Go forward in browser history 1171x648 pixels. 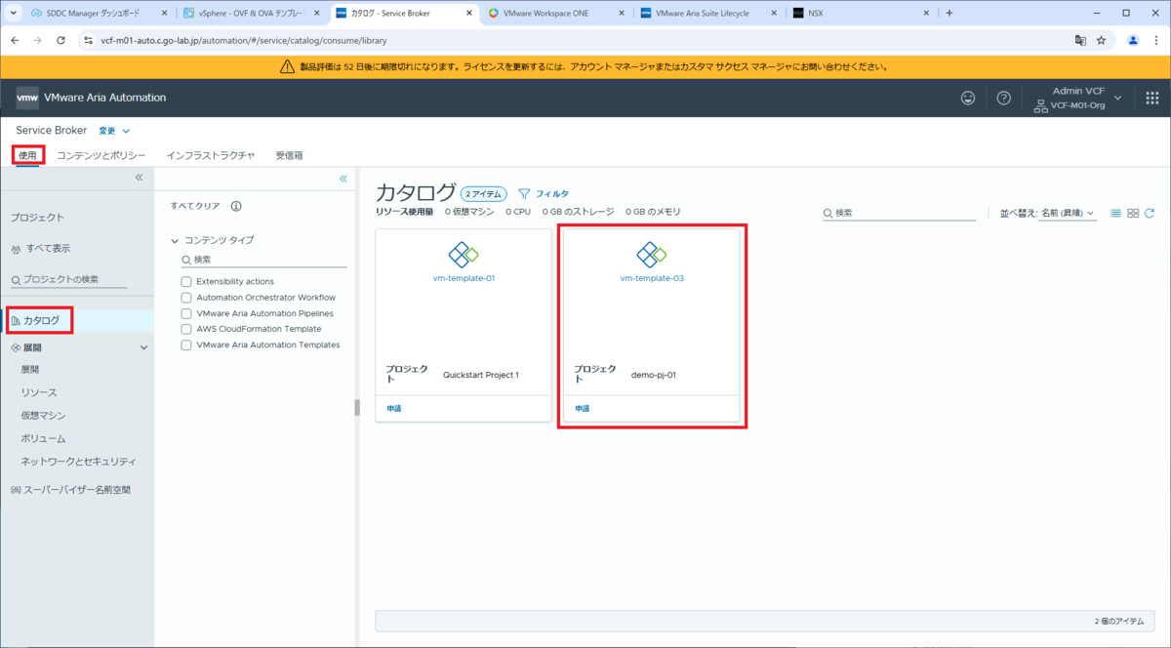(38, 41)
